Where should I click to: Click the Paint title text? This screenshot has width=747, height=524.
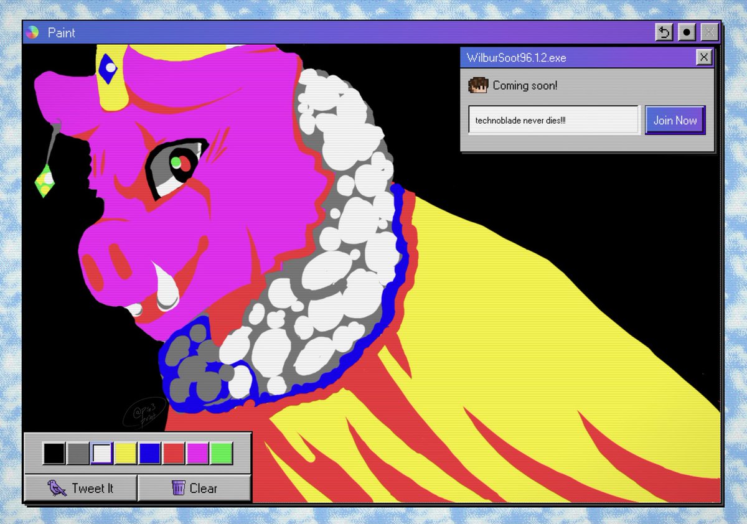click(62, 32)
